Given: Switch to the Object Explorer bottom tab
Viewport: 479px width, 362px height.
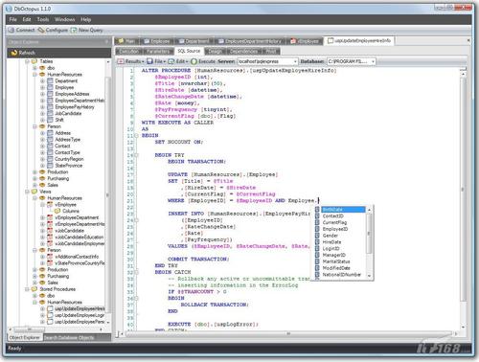Looking at the screenshot, I should (25, 337).
